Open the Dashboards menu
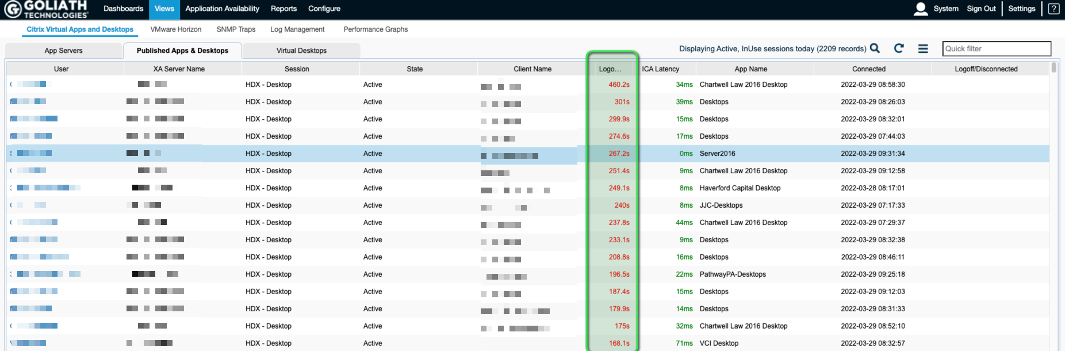The height and width of the screenshot is (351, 1065). tap(123, 9)
